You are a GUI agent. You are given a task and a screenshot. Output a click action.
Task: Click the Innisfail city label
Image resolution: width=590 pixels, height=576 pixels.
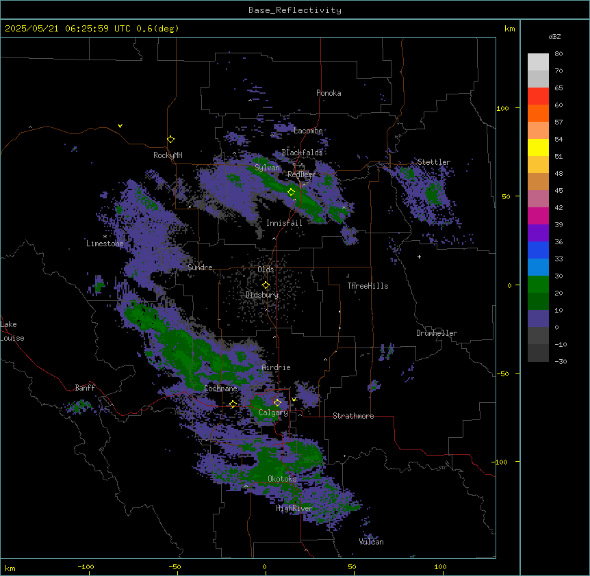[x=284, y=223]
